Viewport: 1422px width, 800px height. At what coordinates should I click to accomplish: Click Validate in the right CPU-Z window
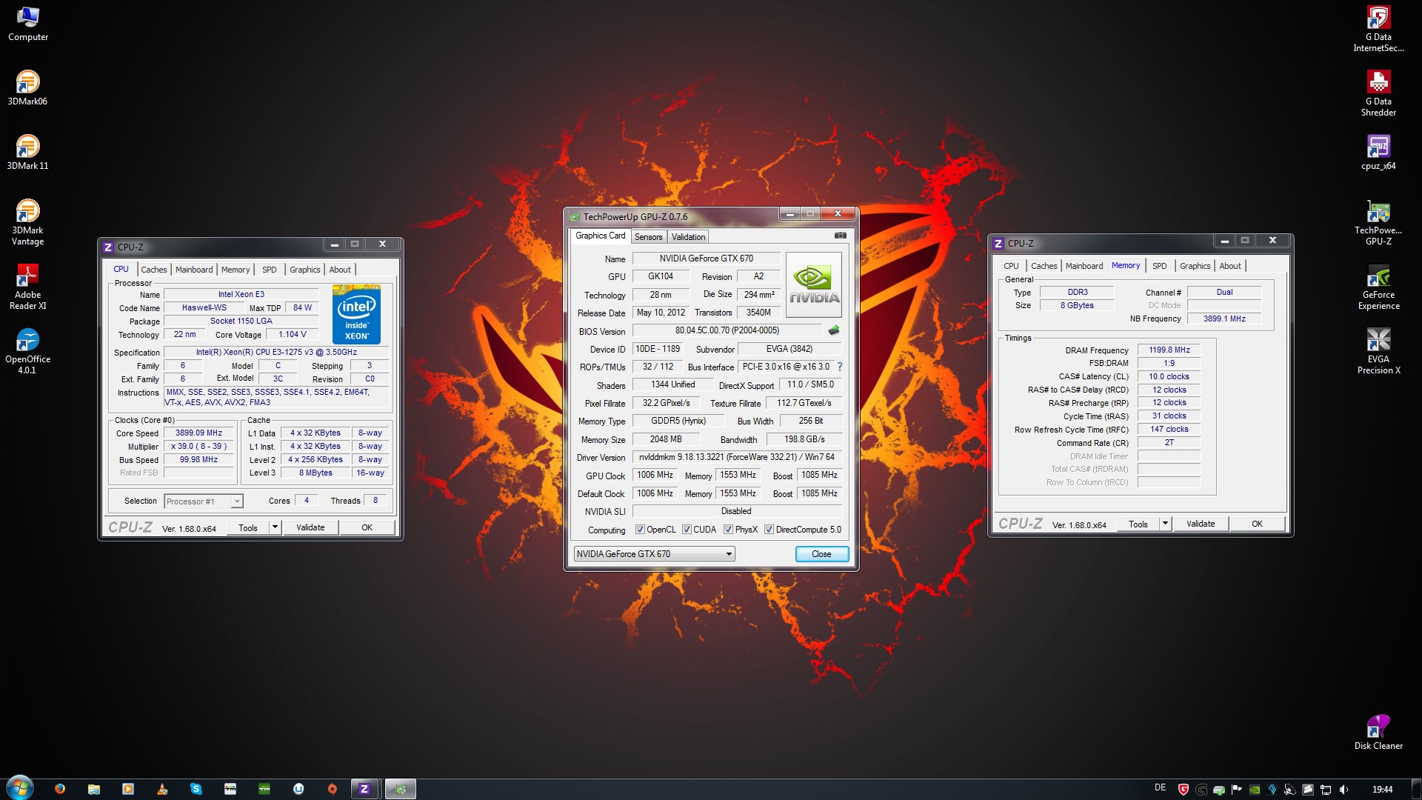1200,524
